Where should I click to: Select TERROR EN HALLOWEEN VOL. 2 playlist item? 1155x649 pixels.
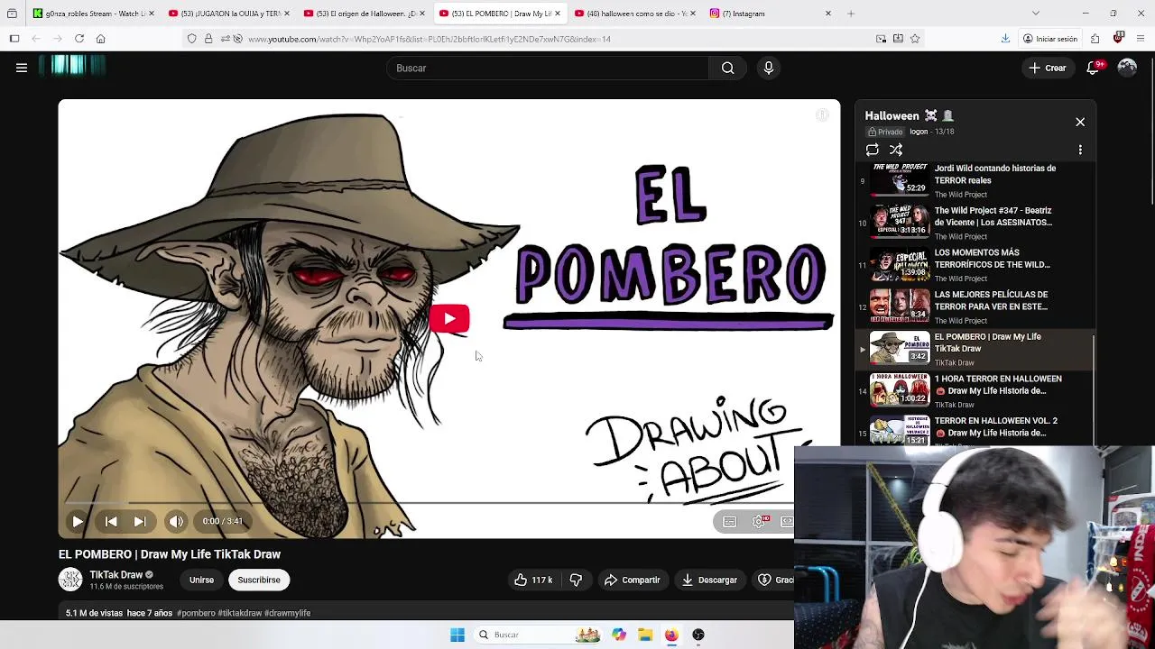tap(975, 429)
